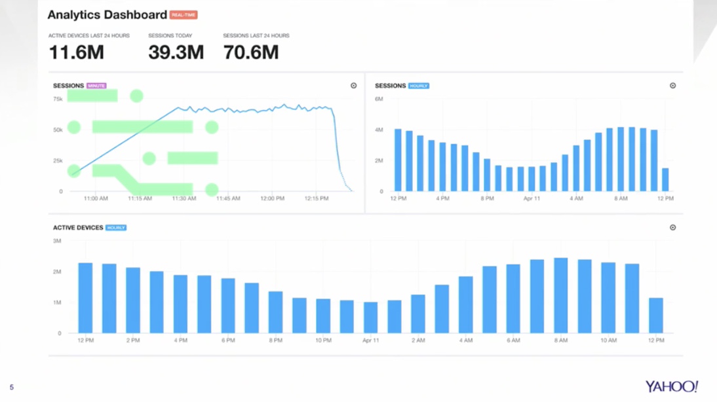Click the Apr 11 bar in Active Devices
The image size is (717, 402).
pos(370,318)
